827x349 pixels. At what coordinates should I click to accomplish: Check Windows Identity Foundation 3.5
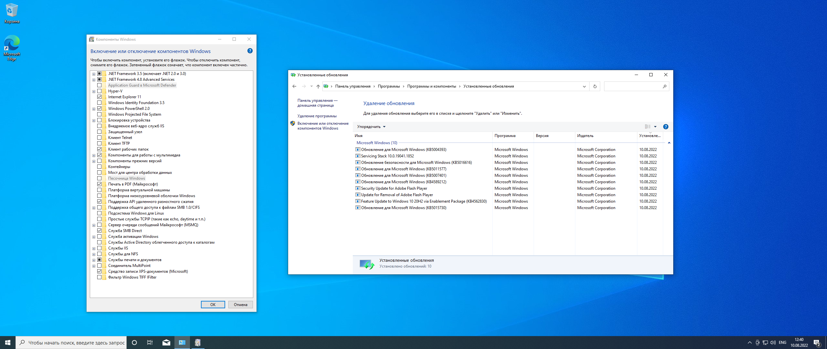coord(99,103)
